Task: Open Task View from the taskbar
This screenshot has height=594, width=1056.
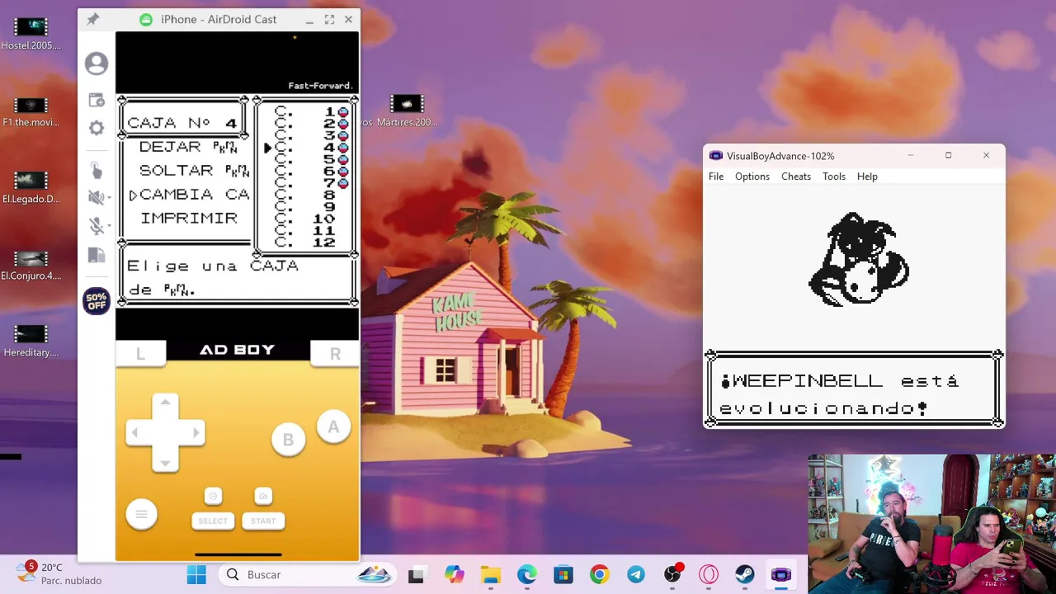Action: tap(416, 575)
